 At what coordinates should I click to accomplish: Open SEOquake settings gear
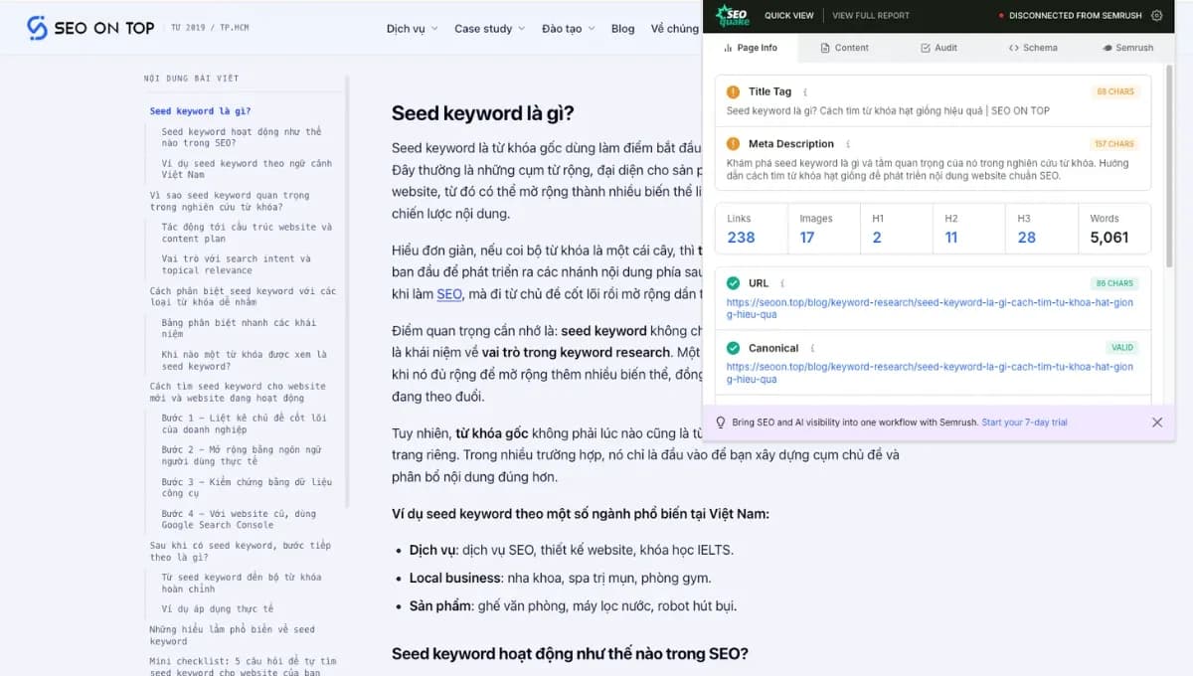pyautogui.click(x=1156, y=16)
